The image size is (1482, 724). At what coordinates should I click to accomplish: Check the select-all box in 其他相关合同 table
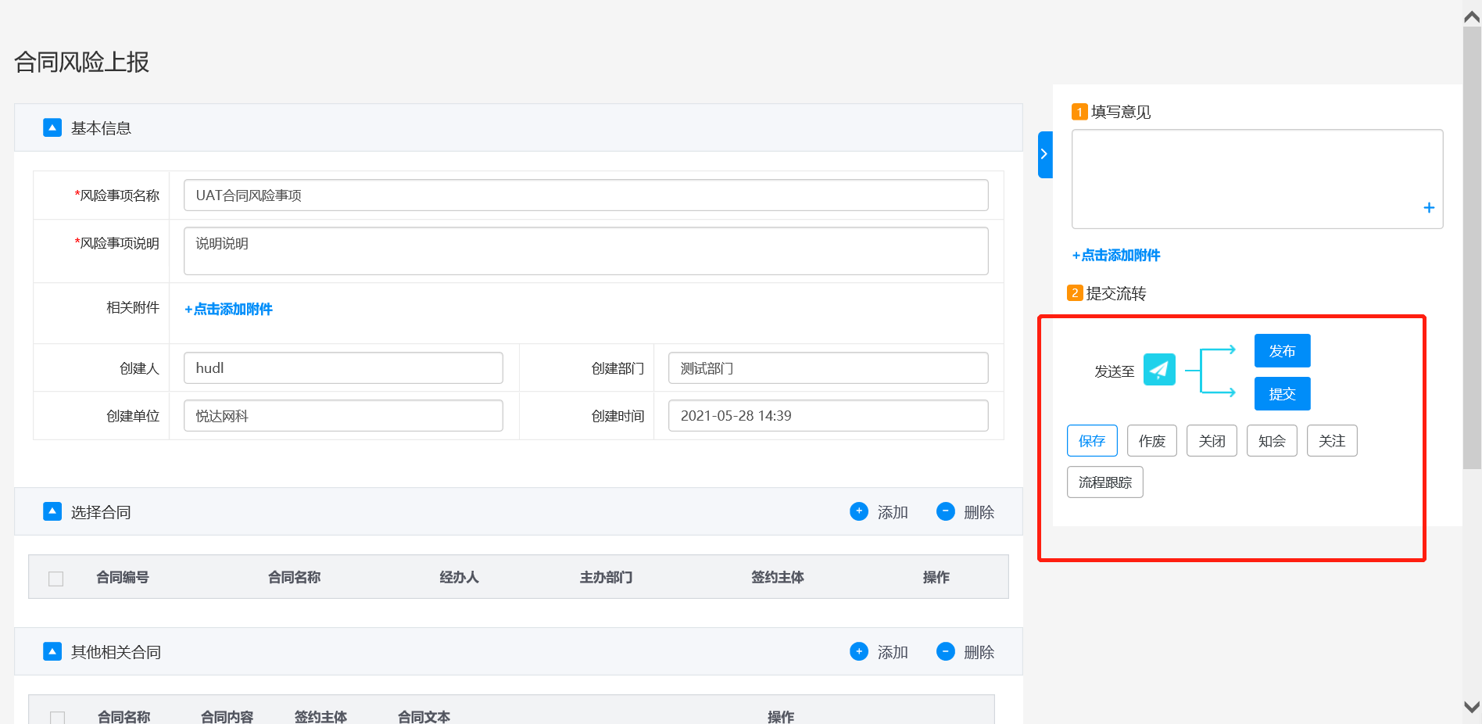(57, 717)
